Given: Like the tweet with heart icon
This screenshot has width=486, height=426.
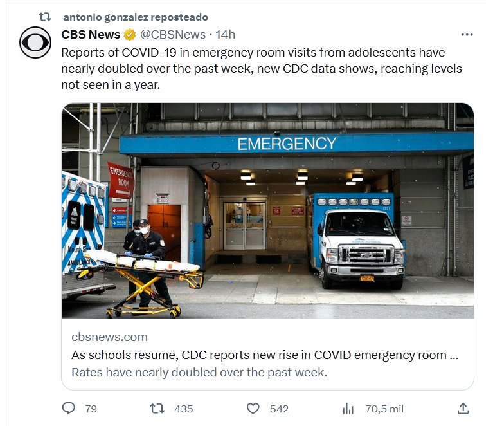Looking at the screenshot, I should [x=253, y=409].
